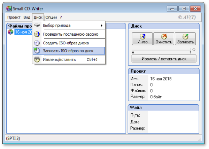Click the project name 16 ноя 2018
The height and width of the screenshot is (149, 209).
pos(161,79)
